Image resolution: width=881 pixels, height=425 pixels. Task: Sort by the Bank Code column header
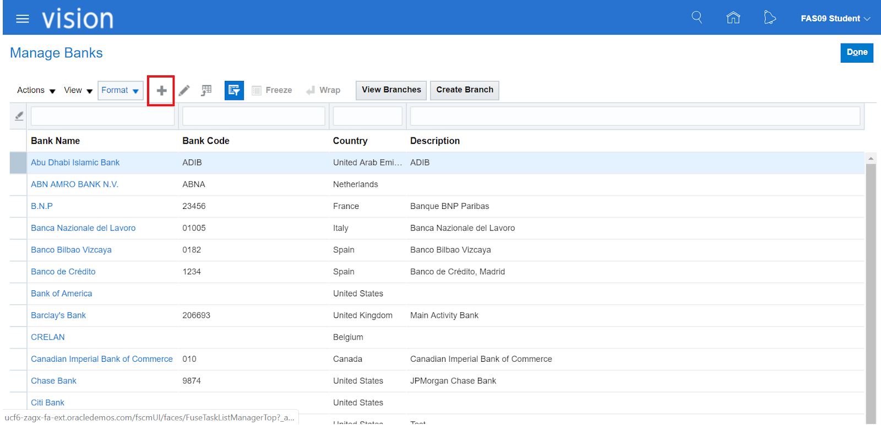point(206,141)
